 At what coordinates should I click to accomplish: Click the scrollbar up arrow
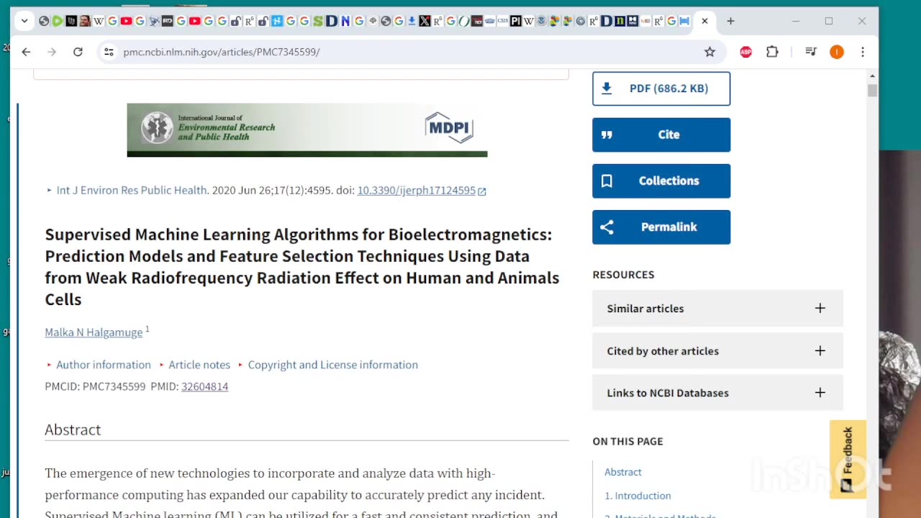click(x=873, y=76)
